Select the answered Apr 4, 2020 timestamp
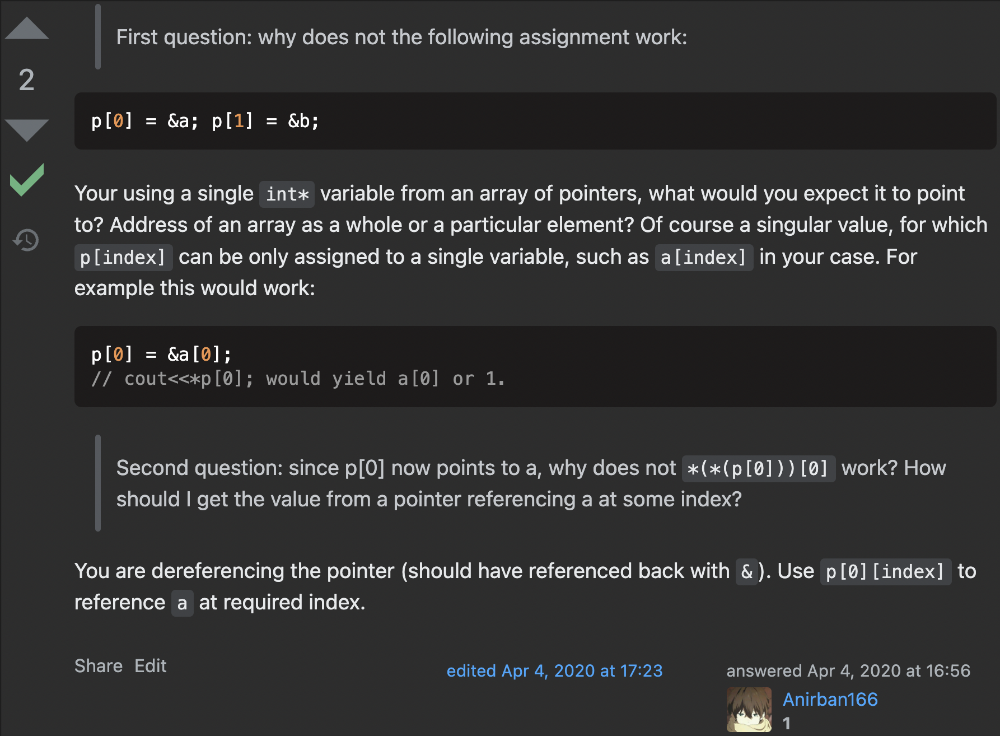 point(848,670)
